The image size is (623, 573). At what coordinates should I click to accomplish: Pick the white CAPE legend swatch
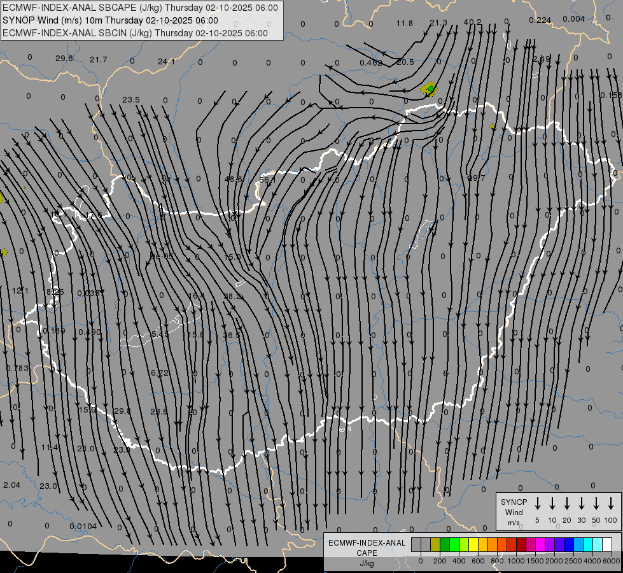click(606, 544)
